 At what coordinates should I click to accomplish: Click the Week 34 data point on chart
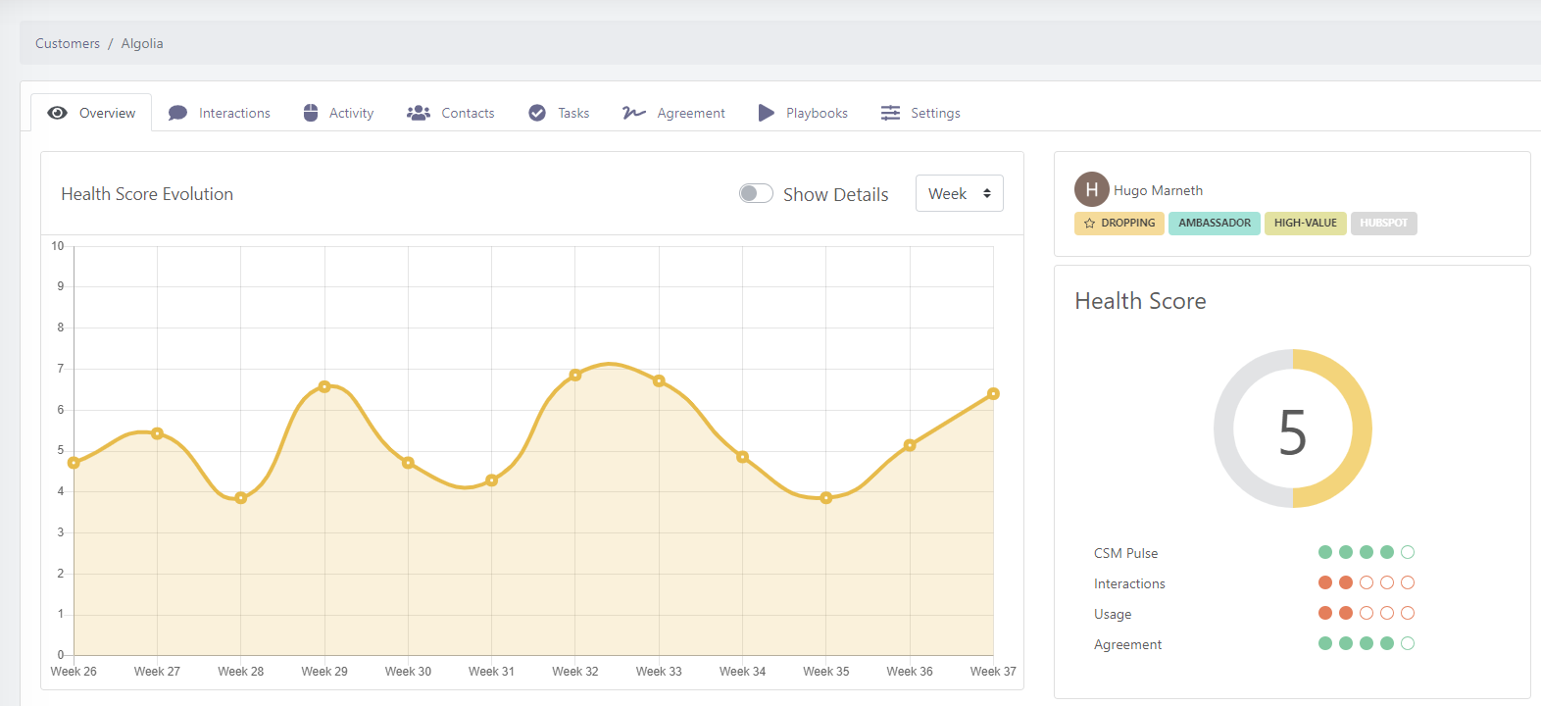pos(743,457)
